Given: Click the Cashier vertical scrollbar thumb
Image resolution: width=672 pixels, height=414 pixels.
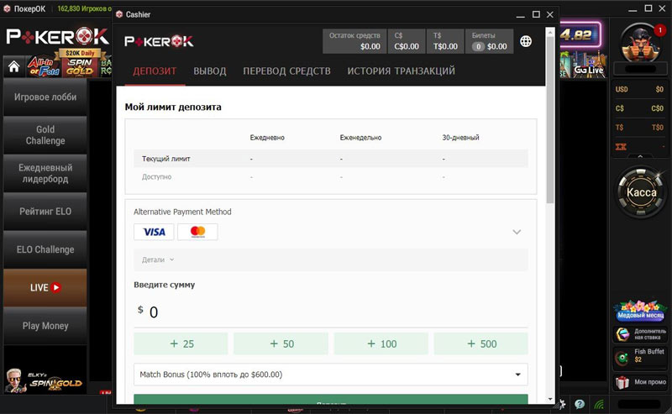Looking at the screenshot, I should coord(550,120).
